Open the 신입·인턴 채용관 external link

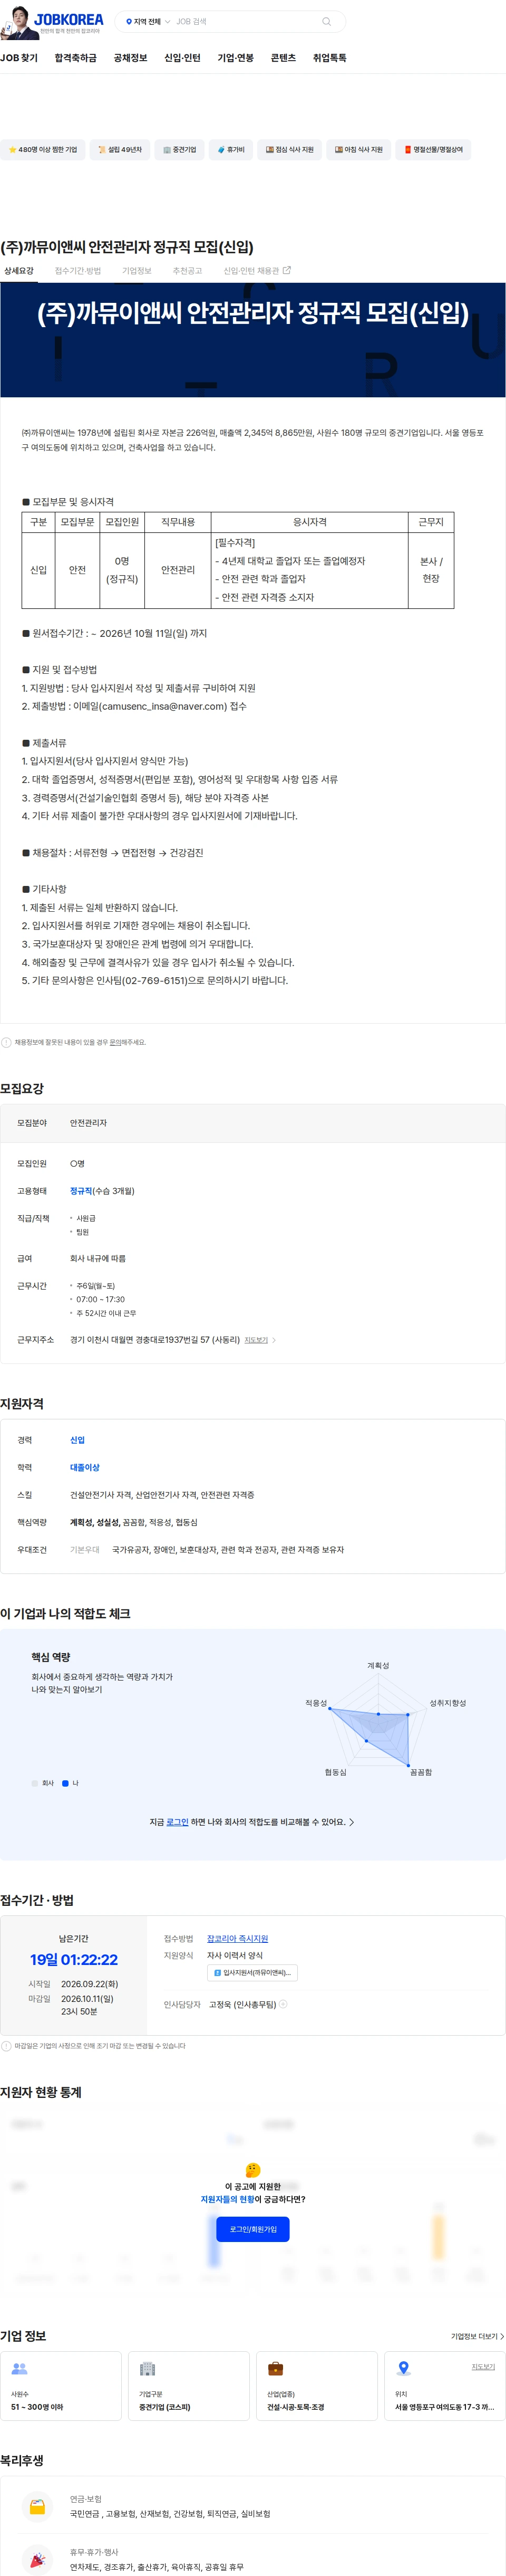click(257, 271)
